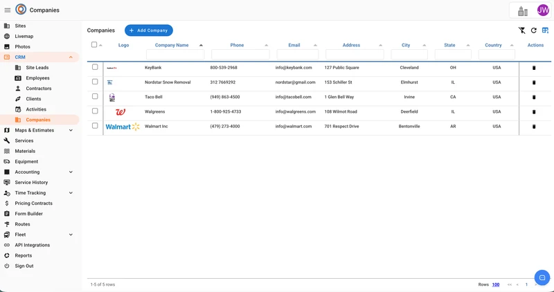Delete the KeyBank row
Viewport: 554px width, 292px height.
point(534,68)
